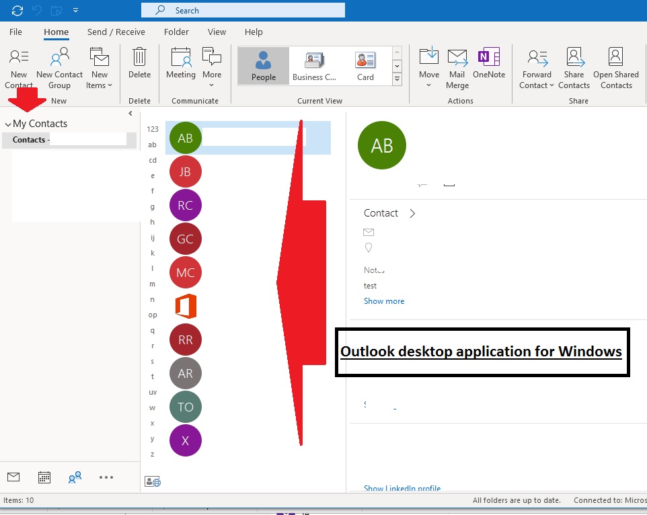The width and height of the screenshot is (647, 515).
Task: Switch to the Home ribbon tab
Action: pyautogui.click(x=56, y=32)
